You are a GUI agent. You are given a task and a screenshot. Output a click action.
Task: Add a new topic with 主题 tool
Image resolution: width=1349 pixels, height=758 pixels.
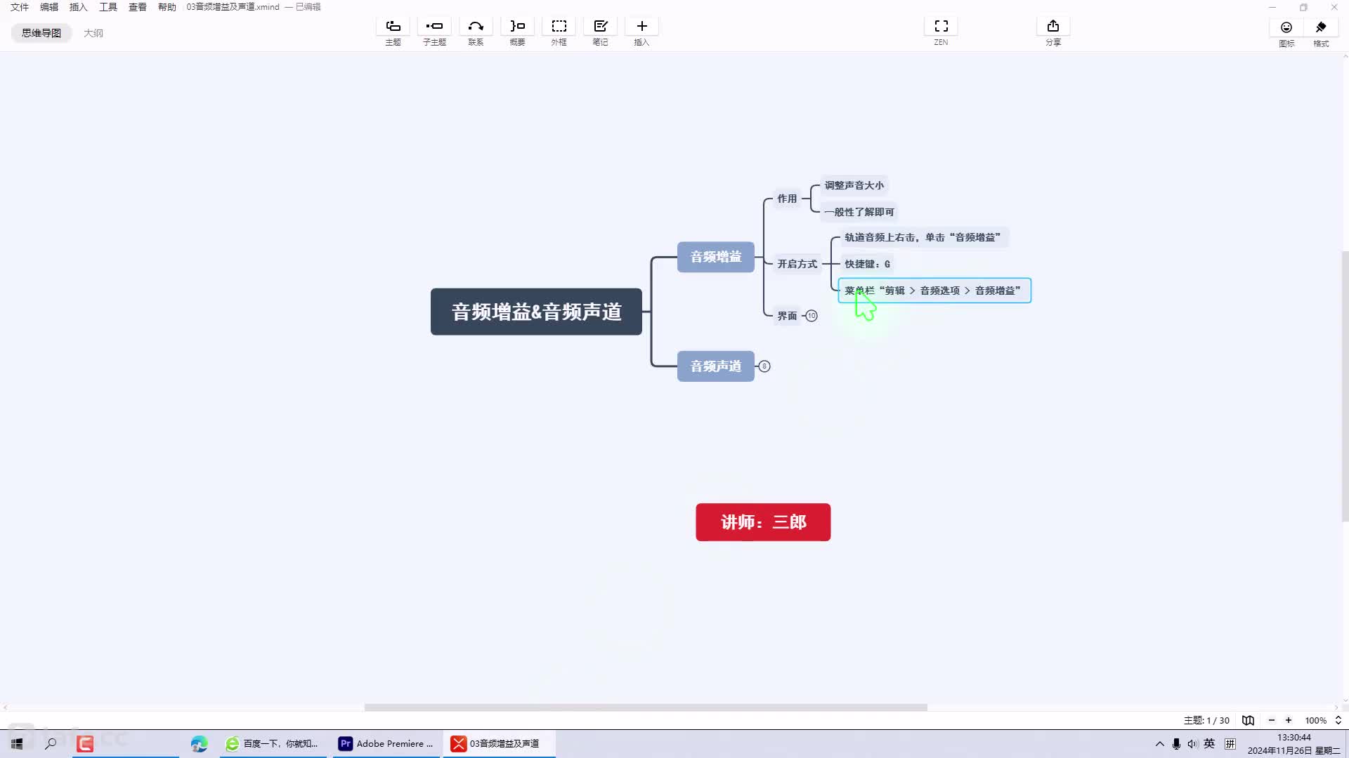tap(393, 32)
